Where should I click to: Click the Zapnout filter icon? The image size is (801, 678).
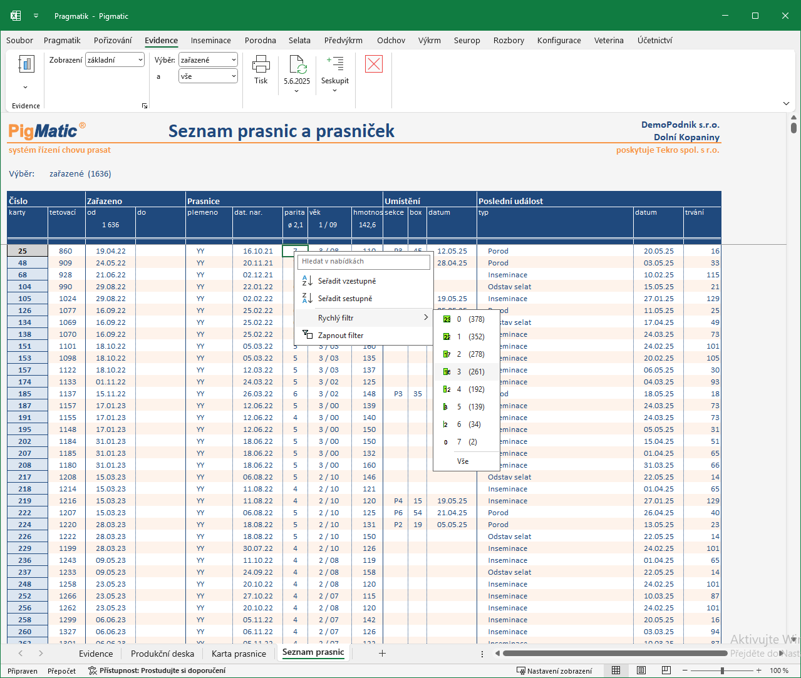(x=307, y=335)
